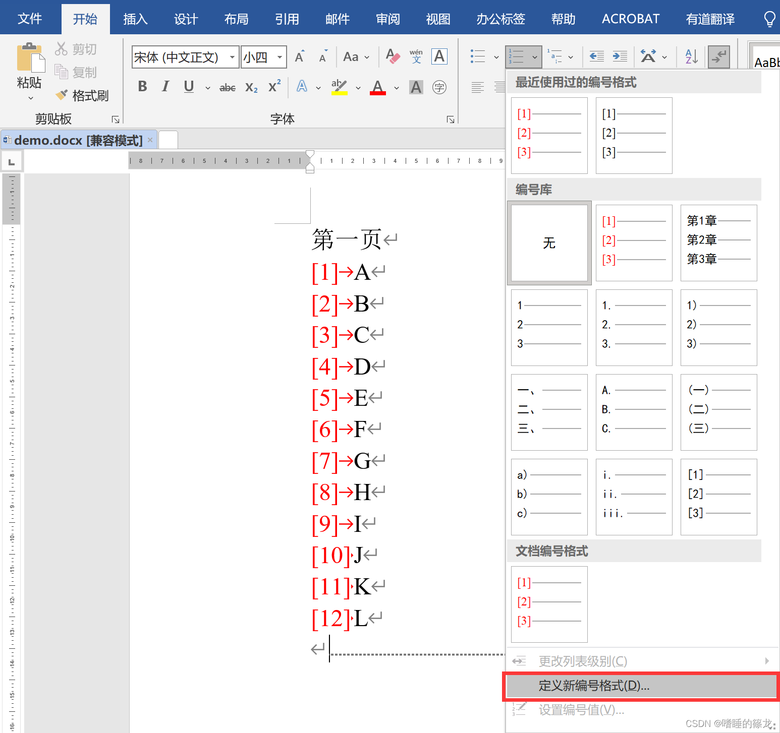
Task: Increase font size with the larger A
Action: [300, 56]
